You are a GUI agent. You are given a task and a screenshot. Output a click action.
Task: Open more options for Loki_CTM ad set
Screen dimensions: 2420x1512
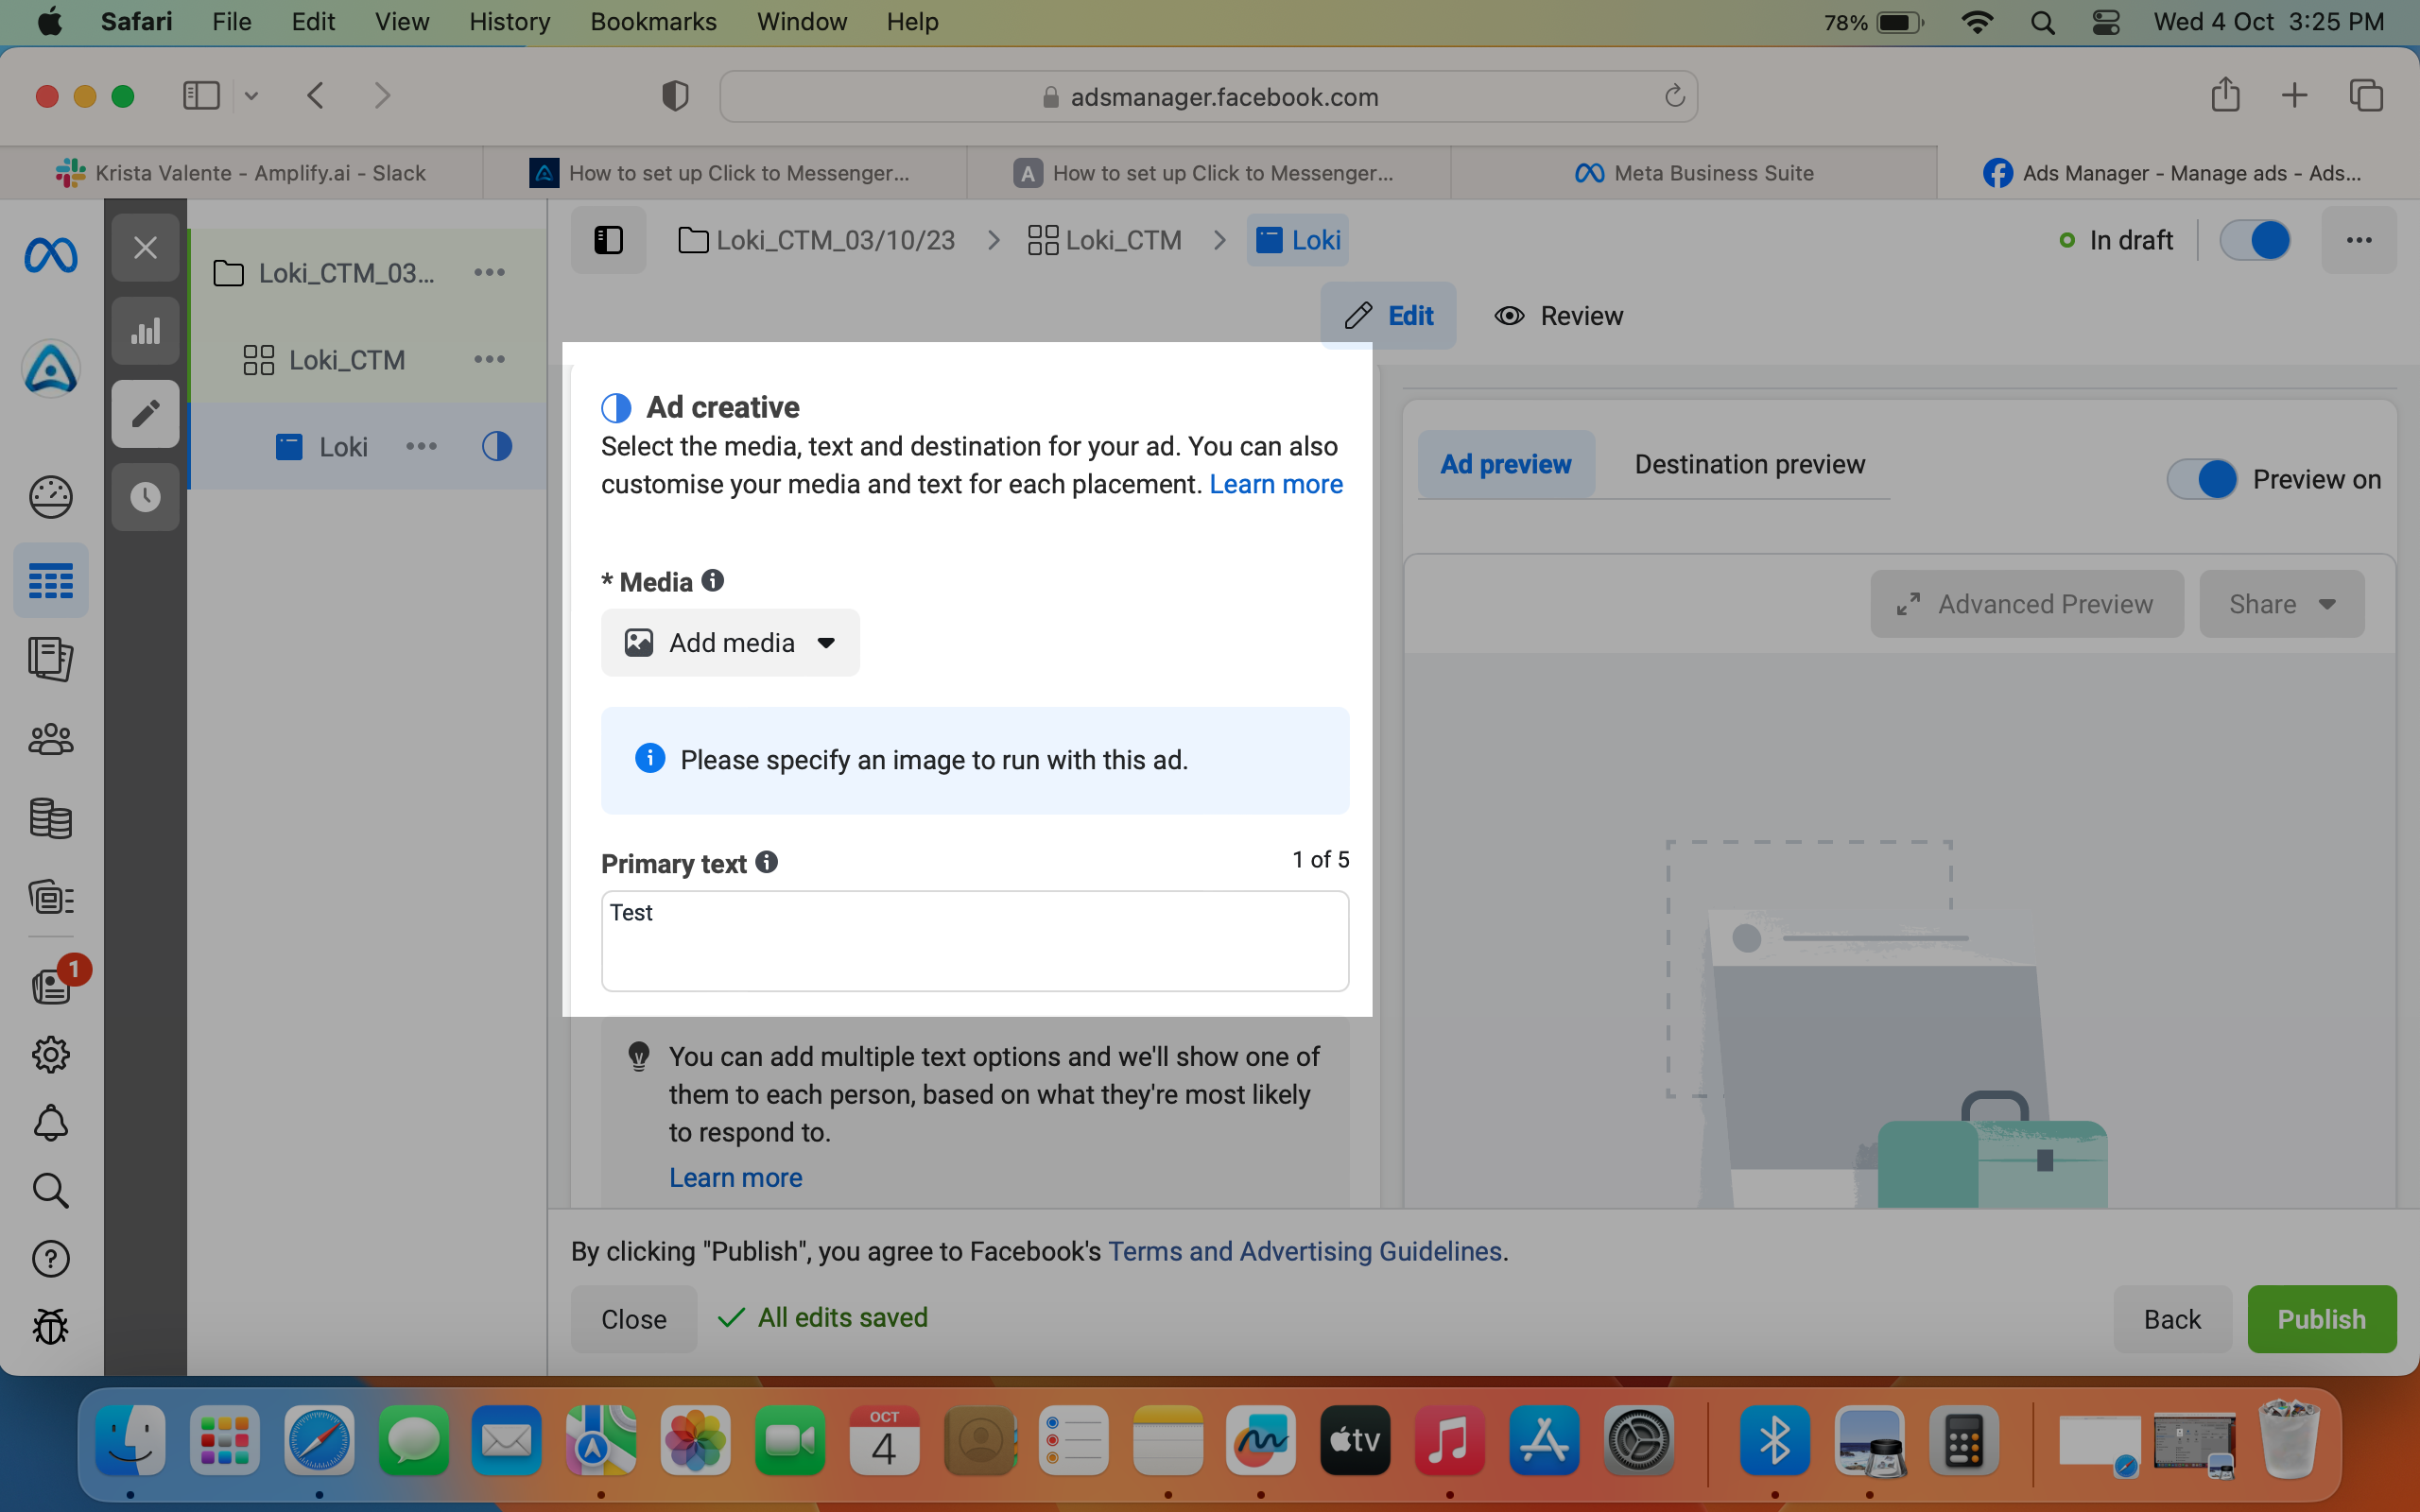(489, 359)
